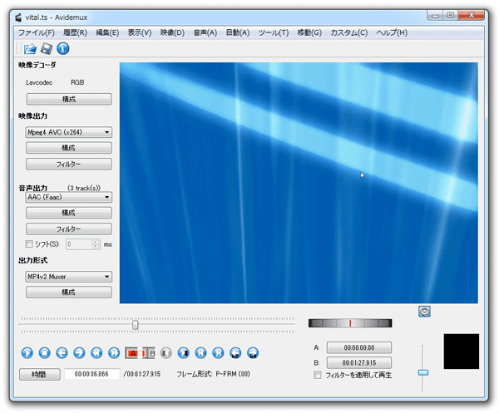Open the 表示(V) menu

(140, 32)
